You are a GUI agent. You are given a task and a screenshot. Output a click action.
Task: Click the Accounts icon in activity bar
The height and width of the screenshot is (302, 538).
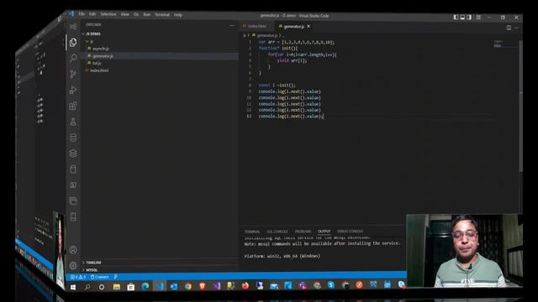(73, 250)
